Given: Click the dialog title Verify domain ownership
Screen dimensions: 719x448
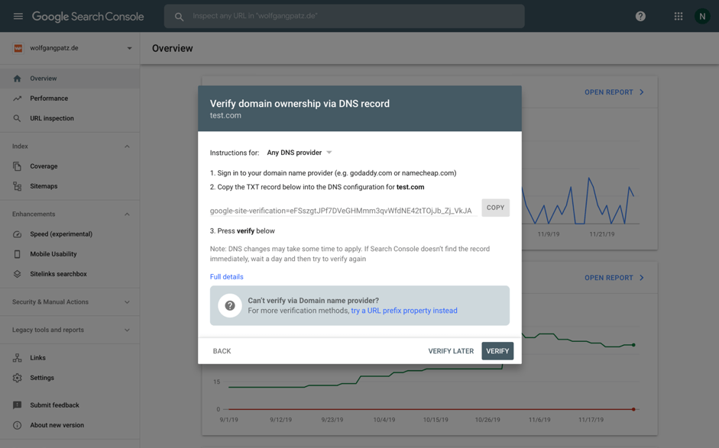Looking at the screenshot, I should pyautogui.click(x=300, y=104).
